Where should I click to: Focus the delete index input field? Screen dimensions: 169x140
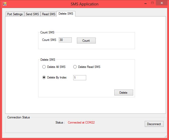pyautogui.click(x=80, y=78)
